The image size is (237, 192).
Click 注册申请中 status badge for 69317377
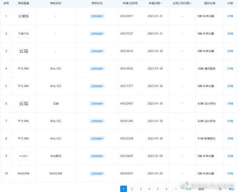point(97,86)
